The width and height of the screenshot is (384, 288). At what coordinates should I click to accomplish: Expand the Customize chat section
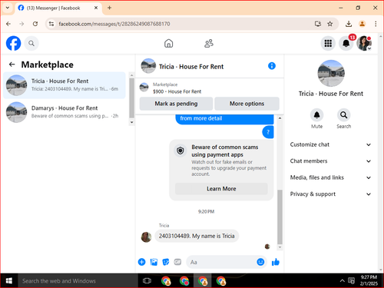point(330,144)
